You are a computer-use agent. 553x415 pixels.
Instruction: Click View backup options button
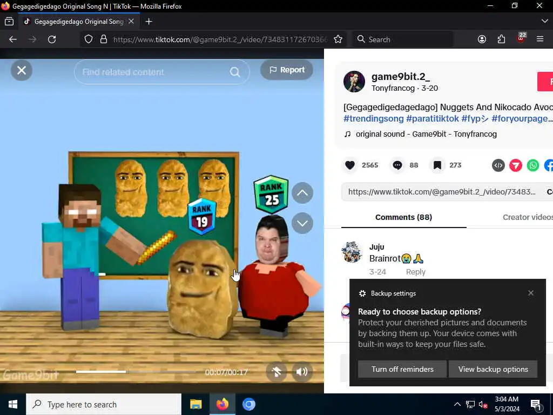[493, 369]
